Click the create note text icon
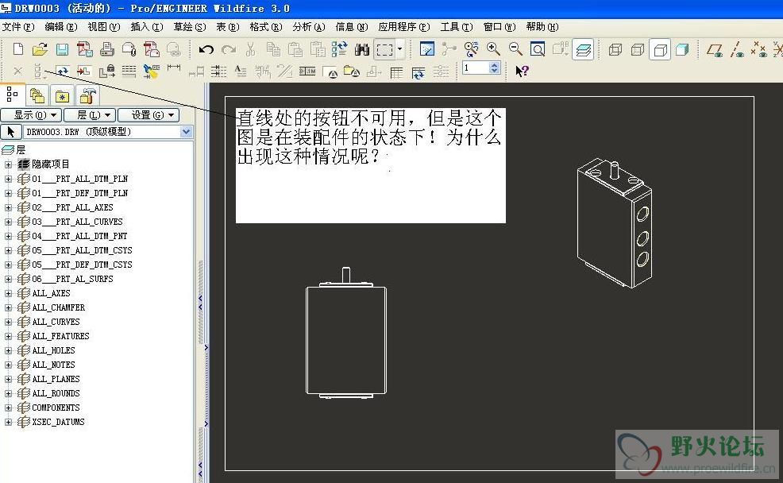 241,71
